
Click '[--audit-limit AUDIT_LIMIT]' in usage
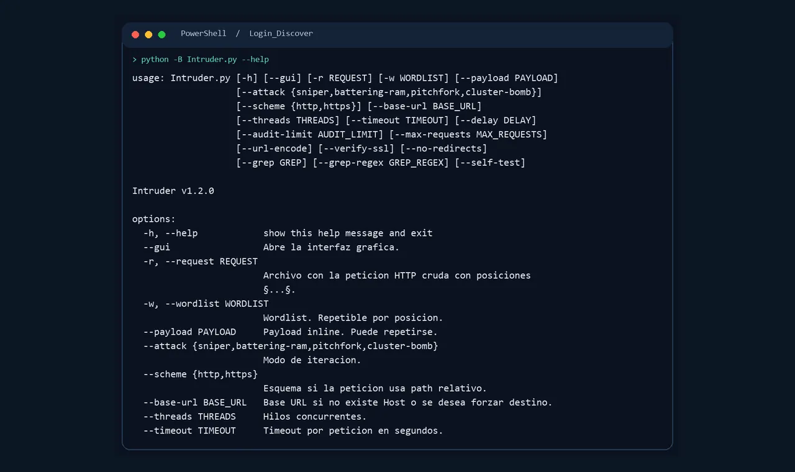[310, 134]
